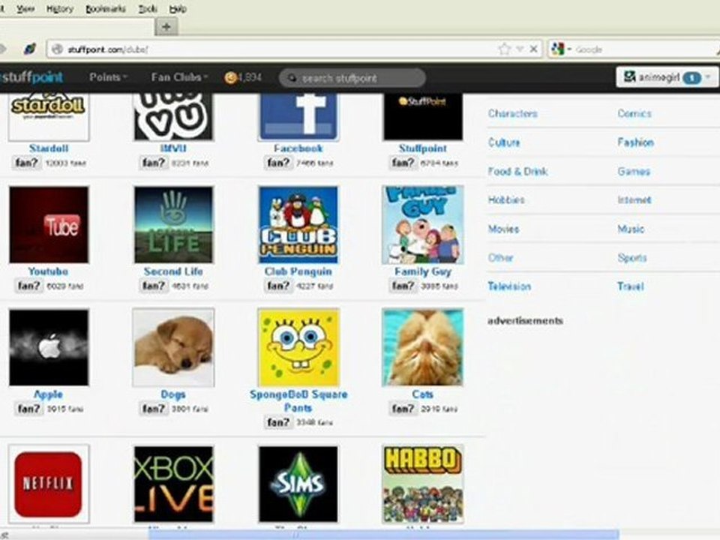Click the Cats club image
The width and height of the screenshot is (720, 540).
point(423,347)
